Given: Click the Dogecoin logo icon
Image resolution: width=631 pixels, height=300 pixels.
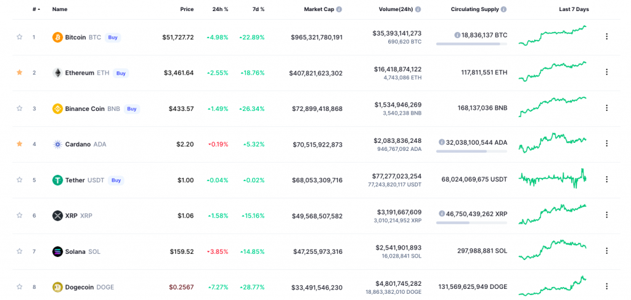Looking at the screenshot, I should (57, 287).
